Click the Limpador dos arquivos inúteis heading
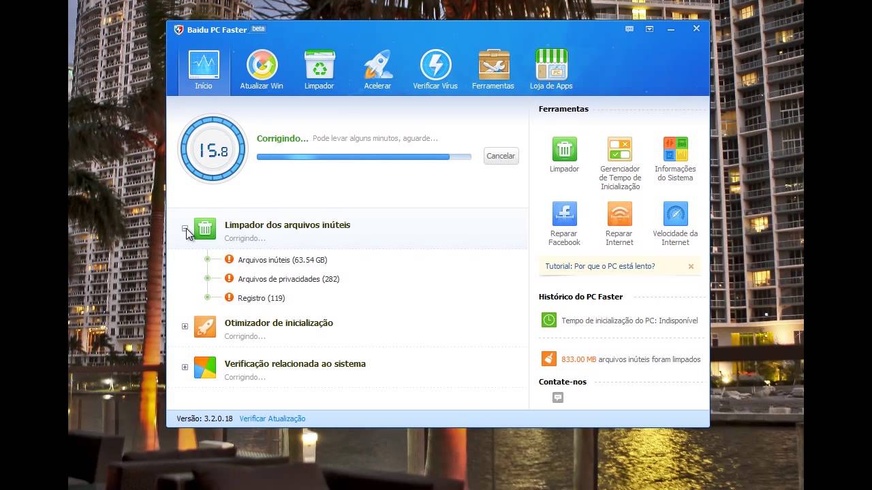This screenshot has width=872, height=490. click(287, 225)
